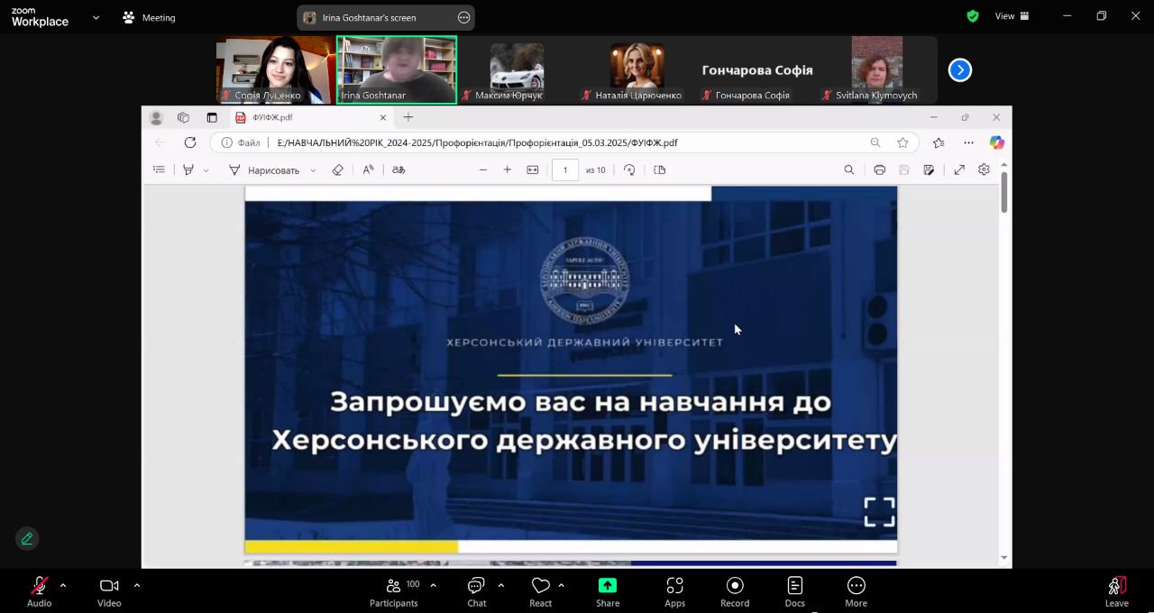Open a new browser tab
Screen dimensions: 1154x613
[x=408, y=117]
